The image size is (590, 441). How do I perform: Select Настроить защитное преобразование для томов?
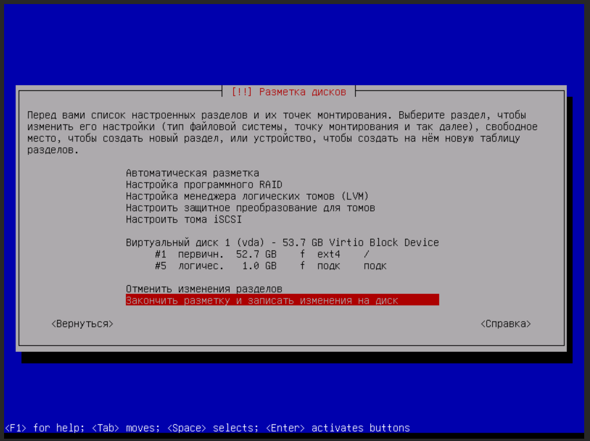click(250, 208)
